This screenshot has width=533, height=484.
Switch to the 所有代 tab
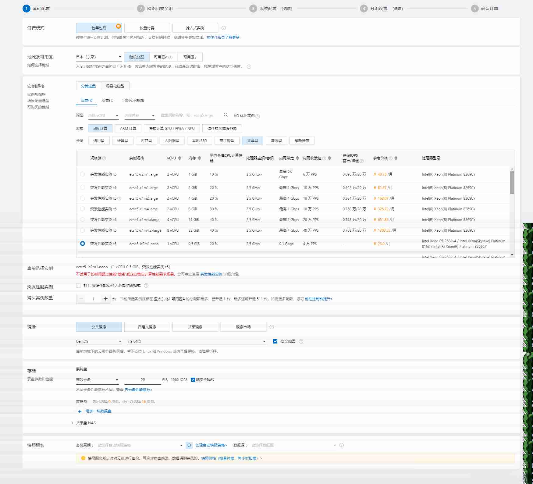coord(107,101)
